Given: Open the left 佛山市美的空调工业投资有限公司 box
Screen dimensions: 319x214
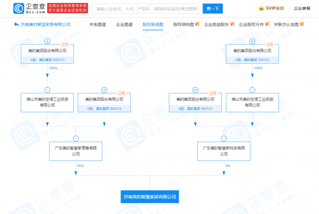Looking at the screenshot, I should click(x=47, y=102).
